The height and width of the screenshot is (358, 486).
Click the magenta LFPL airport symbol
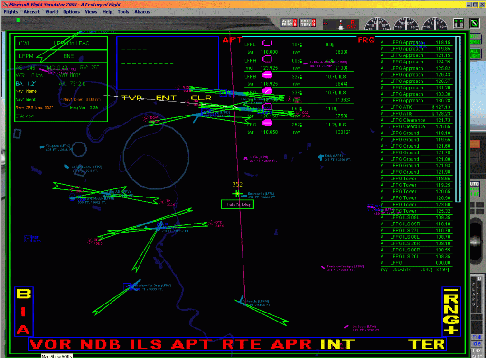pos(267,44)
